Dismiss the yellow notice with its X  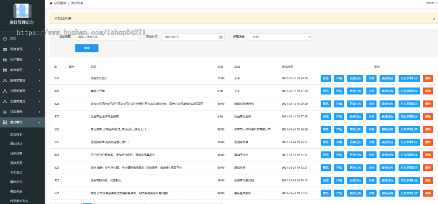coord(434,19)
